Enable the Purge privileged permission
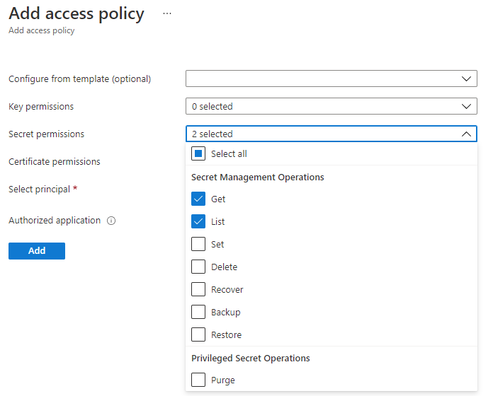The height and width of the screenshot is (396, 493). 198,380
